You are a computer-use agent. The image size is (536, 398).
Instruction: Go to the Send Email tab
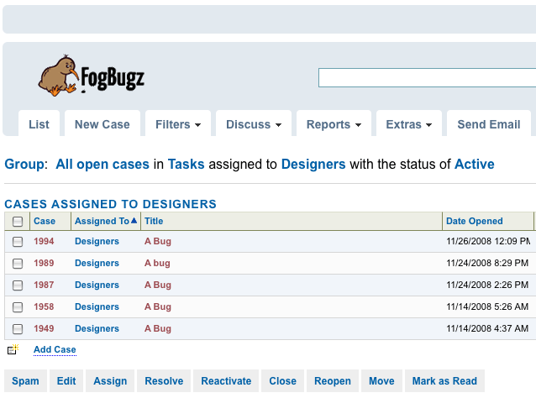488,124
